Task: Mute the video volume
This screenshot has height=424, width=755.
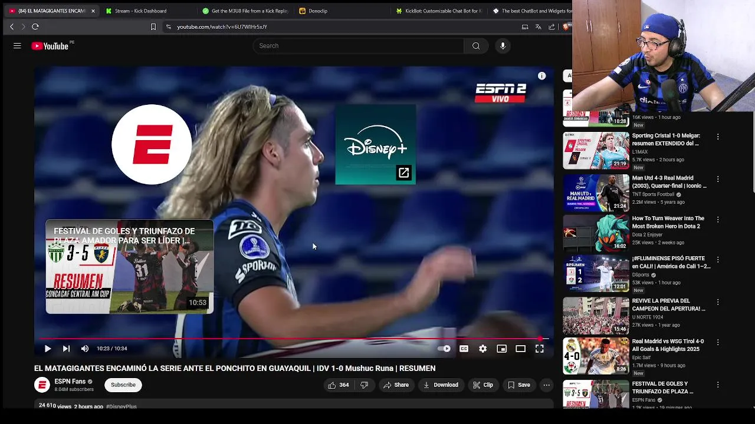Action: pos(85,349)
